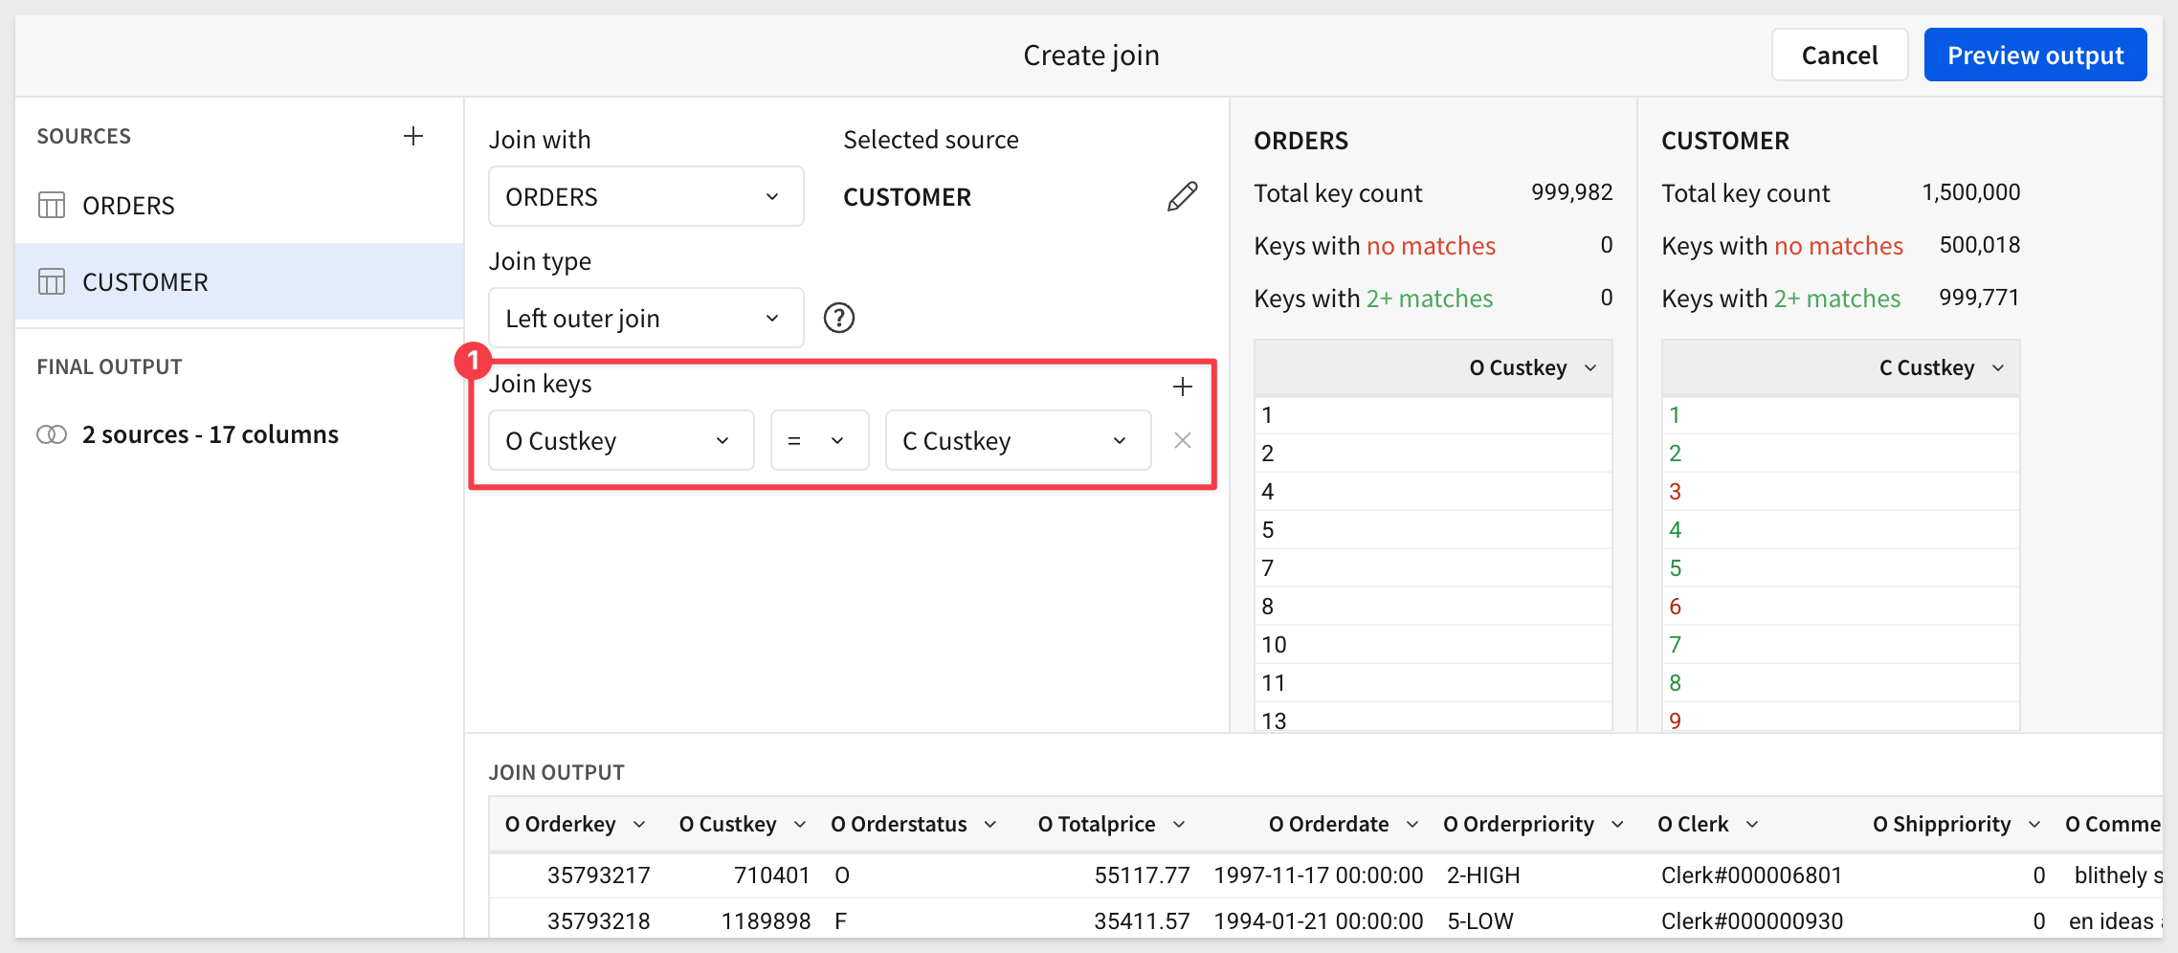
Task: Click green '2+ matches' text under ORDERS
Action: [1430, 299]
